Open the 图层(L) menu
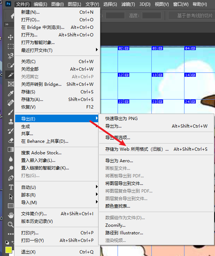Screen dimensions: 215x256 (x=74, y=4)
